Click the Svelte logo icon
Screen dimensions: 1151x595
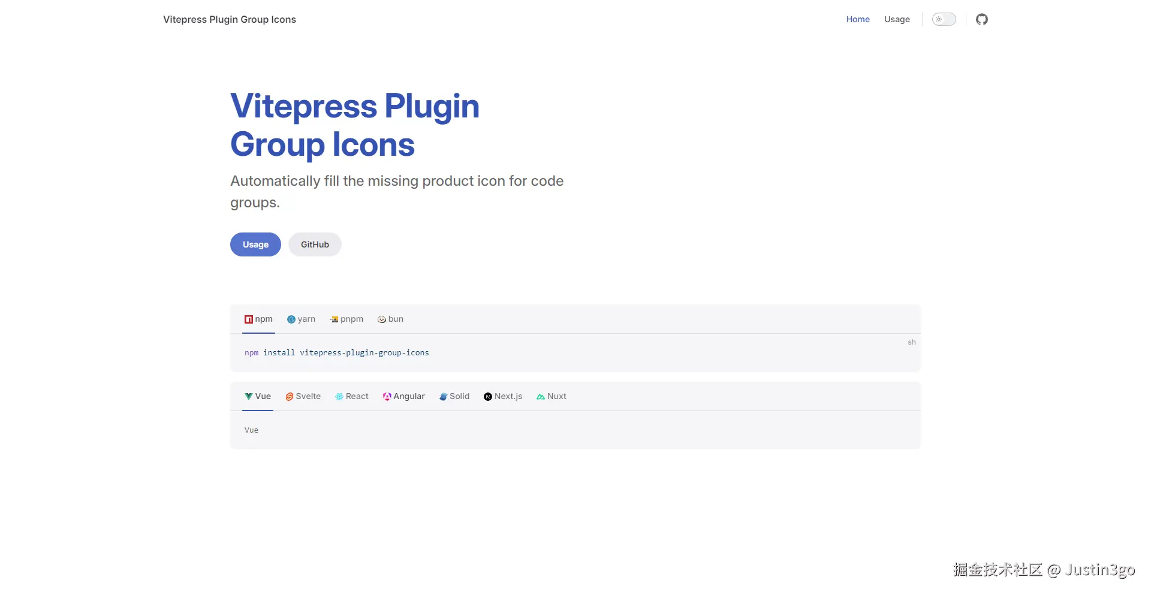(x=290, y=397)
